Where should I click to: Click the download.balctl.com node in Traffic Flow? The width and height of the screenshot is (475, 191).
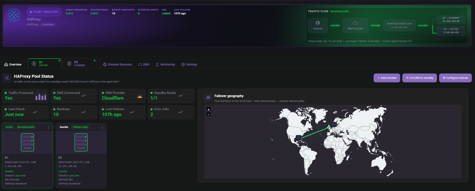coord(399,25)
